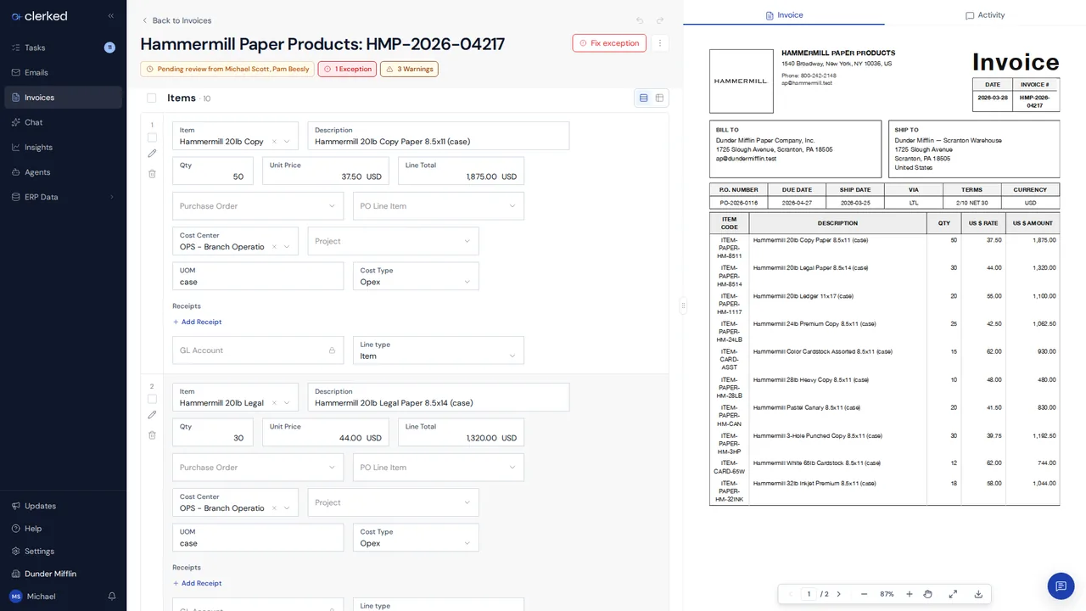This screenshot has width=1086, height=611.
Task: Expand PDF viewer to fullscreen
Action: [953, 594]
